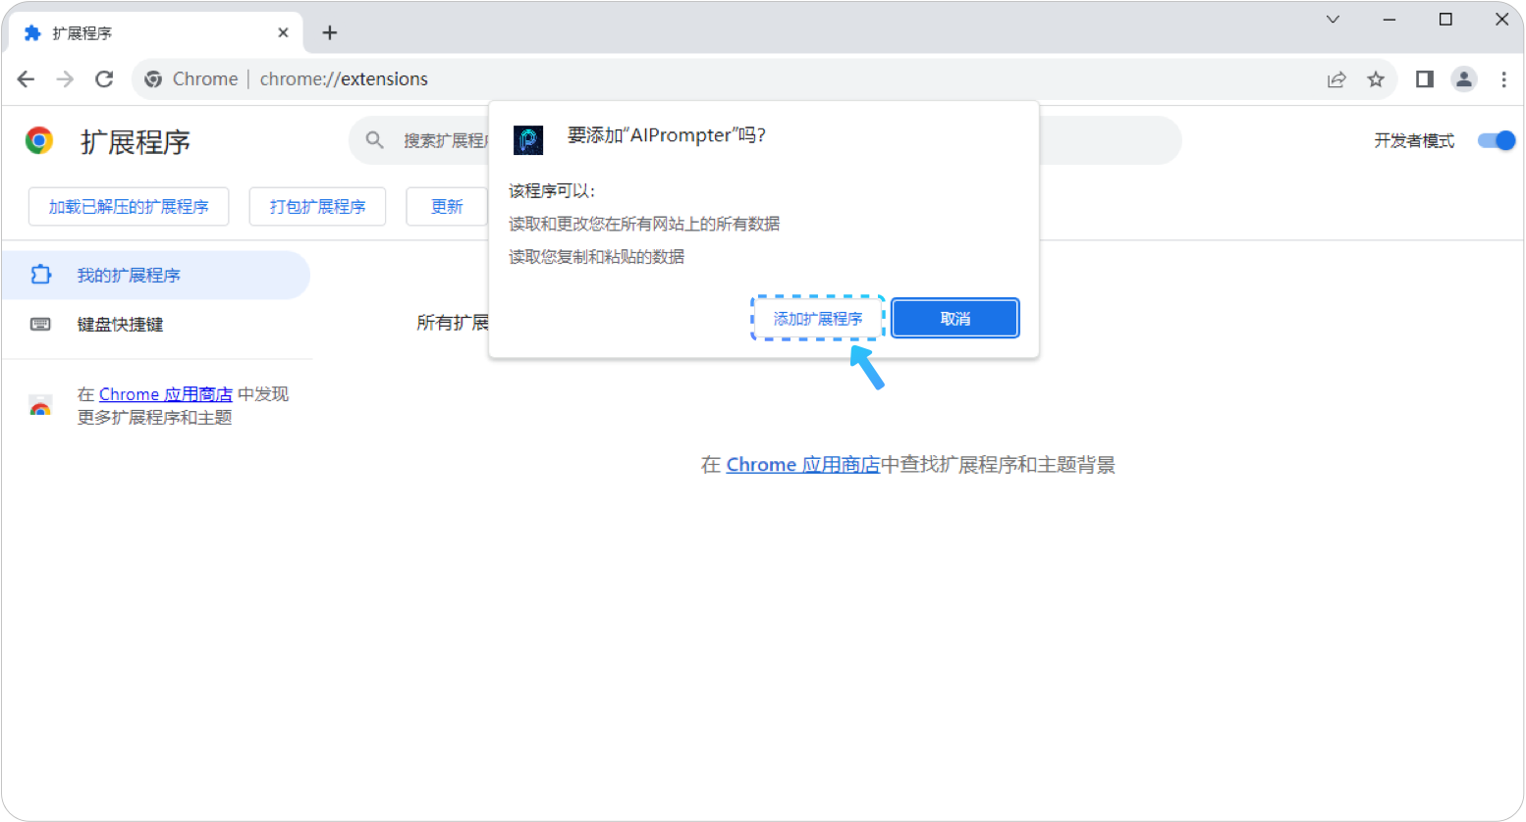This screenshot has height=822, width=1526.
Task: Click the tab search chevron at top
Action: pos(1333,20)
